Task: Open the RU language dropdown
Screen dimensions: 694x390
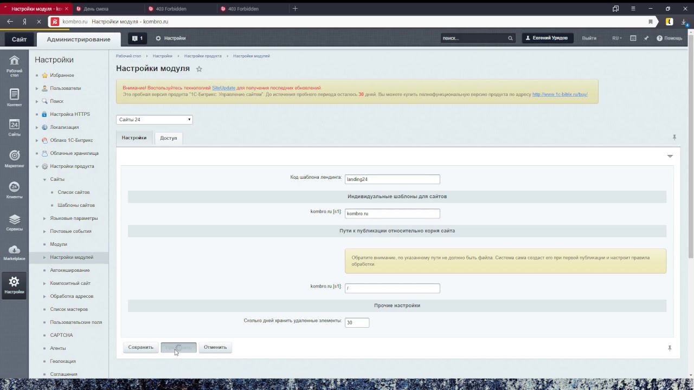Action: click(617, 38)
